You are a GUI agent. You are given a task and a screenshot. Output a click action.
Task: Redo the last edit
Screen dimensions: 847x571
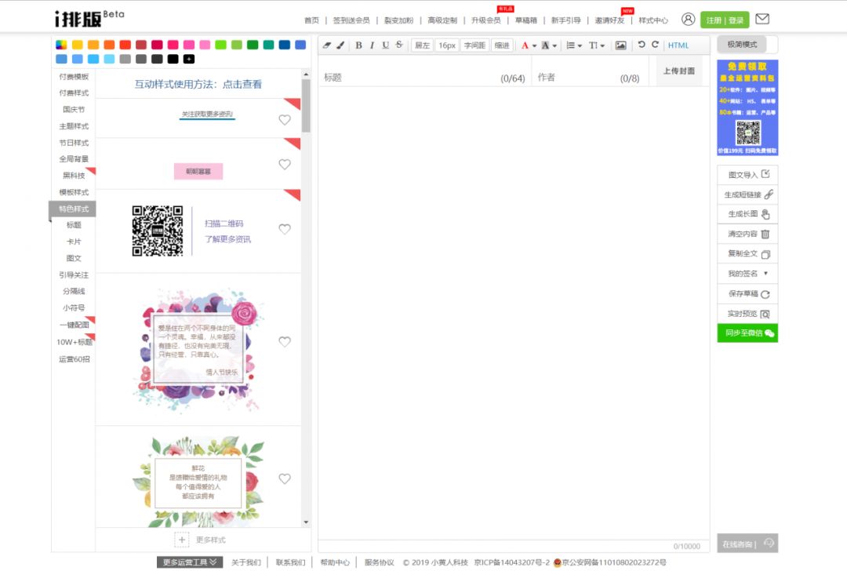coord(655,45)
